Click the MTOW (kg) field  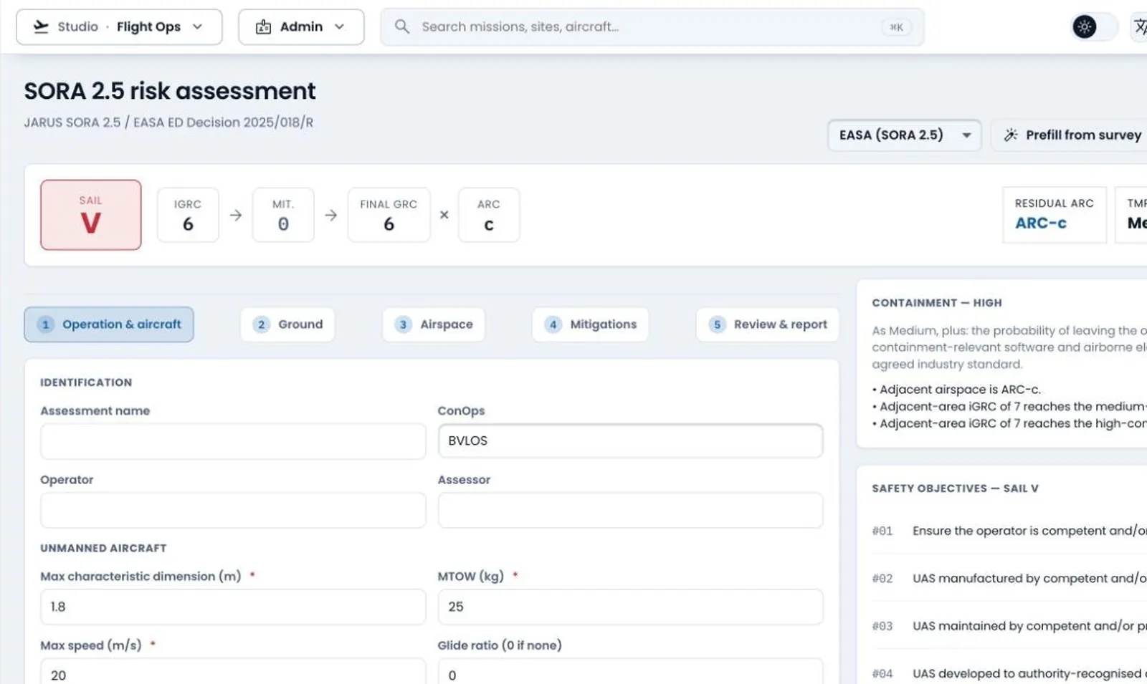click(x=630, y=607)
